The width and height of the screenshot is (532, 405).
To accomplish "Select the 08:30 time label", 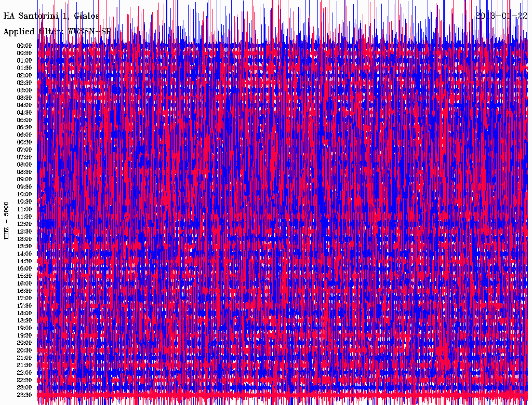I will click(24, 172).
